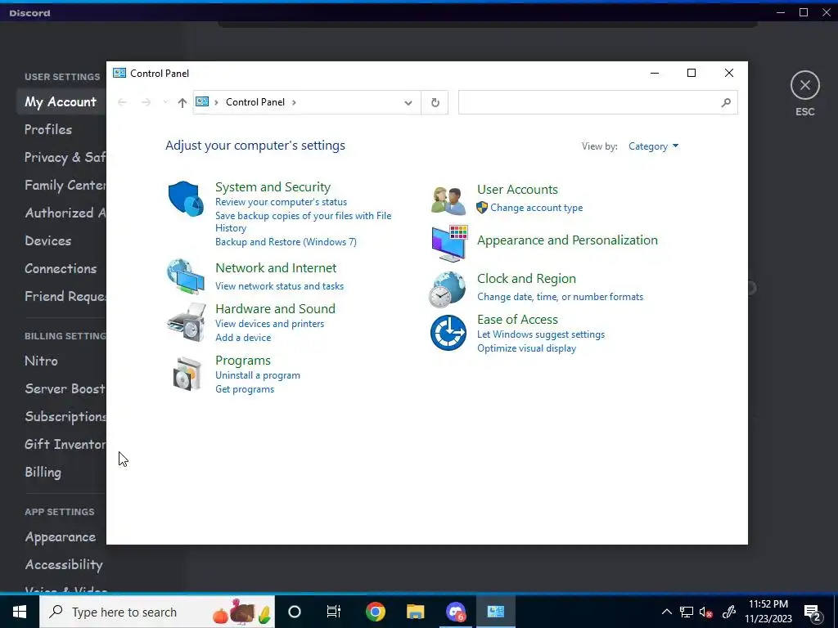The image size is (838, 628).
Task: Click Change account type link
Action: 537,208
